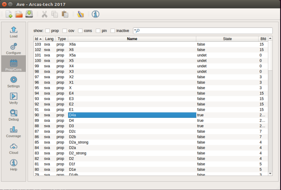Image resolution: width=281 pixels, height=190 pixels.
Task: Select property row X4
Action: pos(151,66)
